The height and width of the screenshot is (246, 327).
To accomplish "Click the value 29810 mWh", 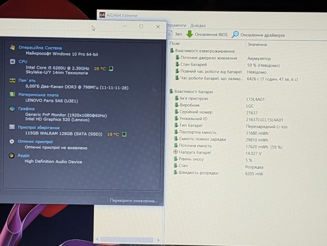I will (257, 140).
